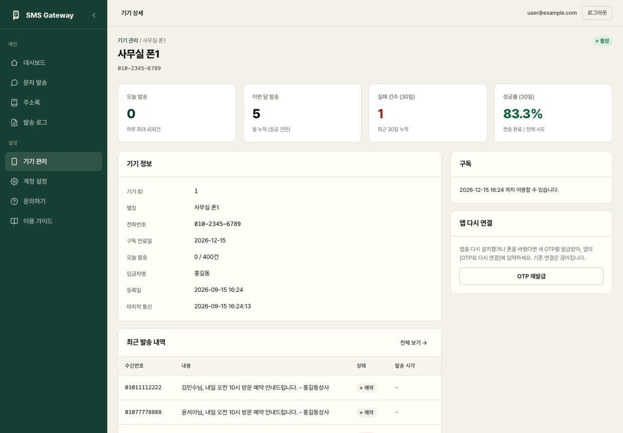Screen dimensions: 623x433
Task: Click the message text starting with 김민수님
Action: pos(255,388)
